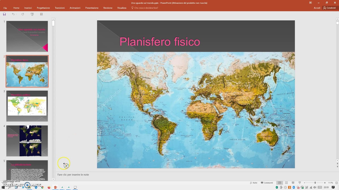Click Accedi to sign in
The height and width of the screenshot is (190, 339).
pos(317,8)
